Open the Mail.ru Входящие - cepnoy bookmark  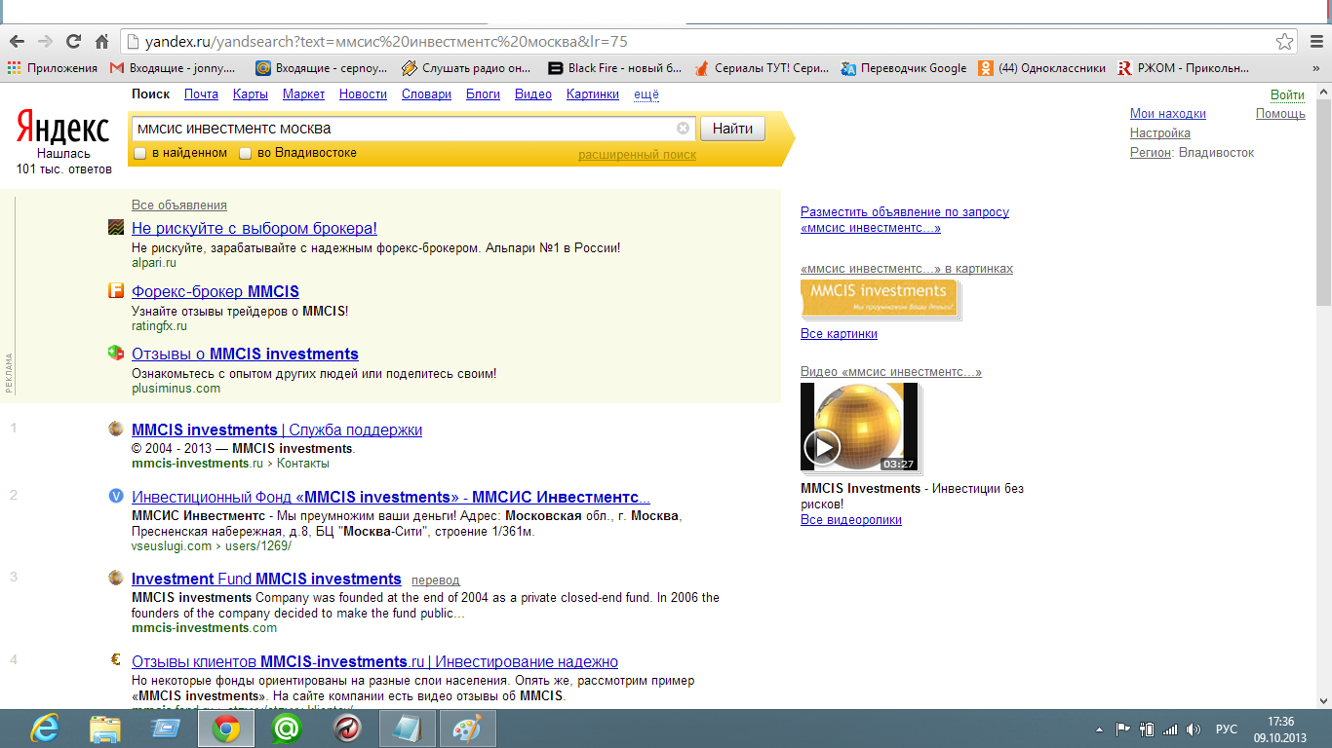[x=322, y=68]
